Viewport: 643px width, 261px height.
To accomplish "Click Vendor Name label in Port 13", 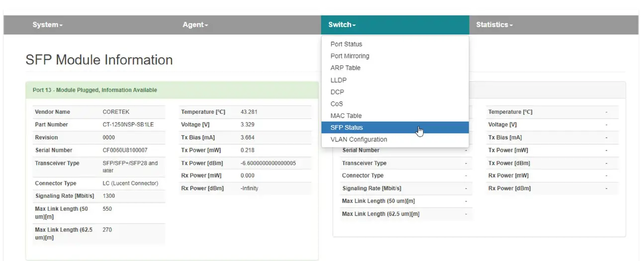I will coord(52,112).
